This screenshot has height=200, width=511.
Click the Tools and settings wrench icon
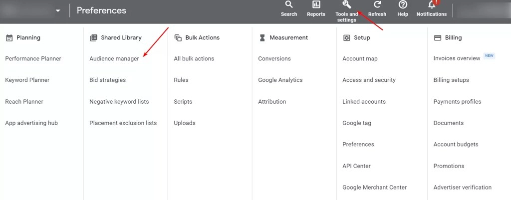pyautogui.click(x=346, y=5)
